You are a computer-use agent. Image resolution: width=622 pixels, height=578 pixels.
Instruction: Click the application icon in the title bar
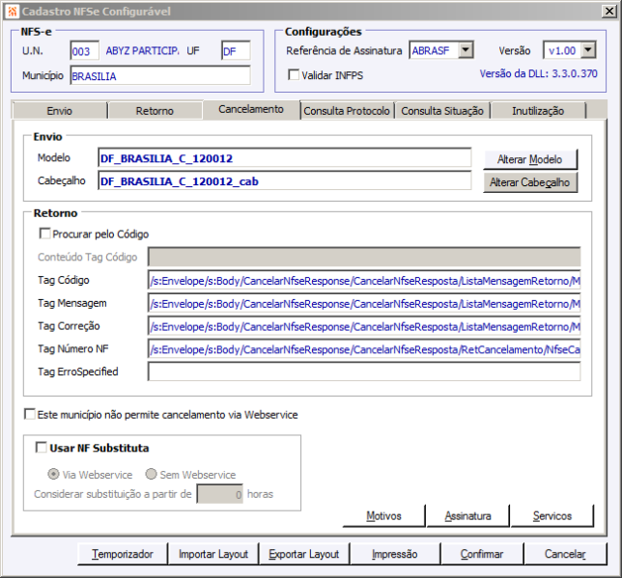coord(12,12)
